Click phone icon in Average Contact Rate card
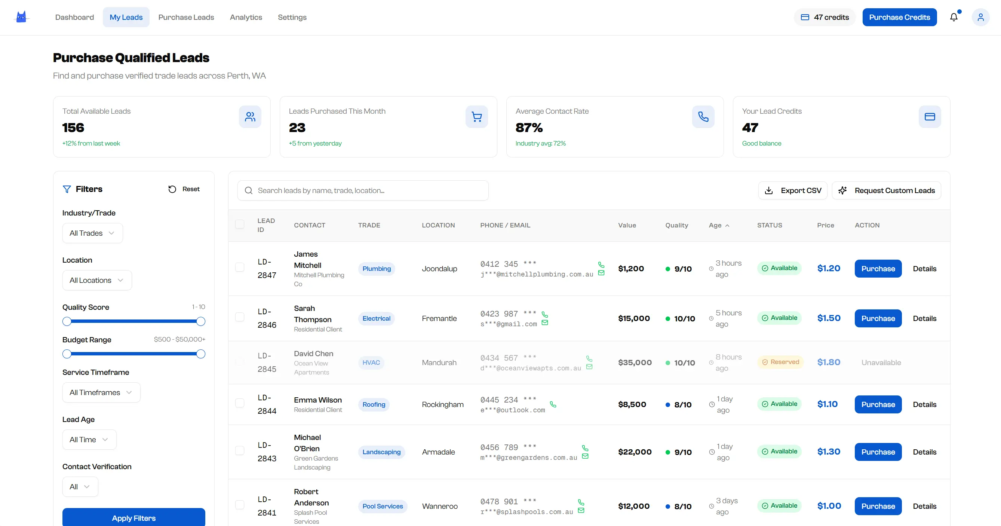 [x=703, y=117]
